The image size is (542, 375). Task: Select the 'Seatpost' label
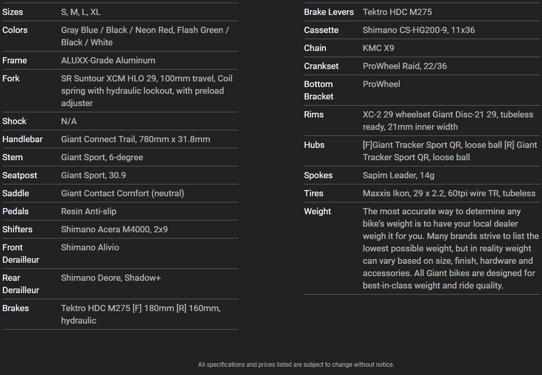20,175
